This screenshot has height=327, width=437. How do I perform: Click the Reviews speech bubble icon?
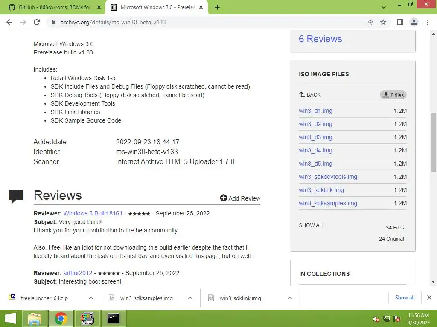(x=16, y=197)
